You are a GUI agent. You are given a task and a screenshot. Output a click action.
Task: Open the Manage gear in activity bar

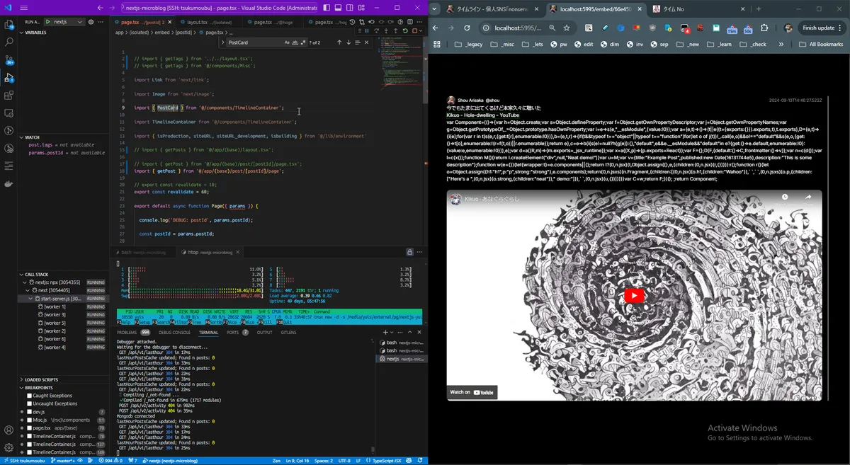9,447
